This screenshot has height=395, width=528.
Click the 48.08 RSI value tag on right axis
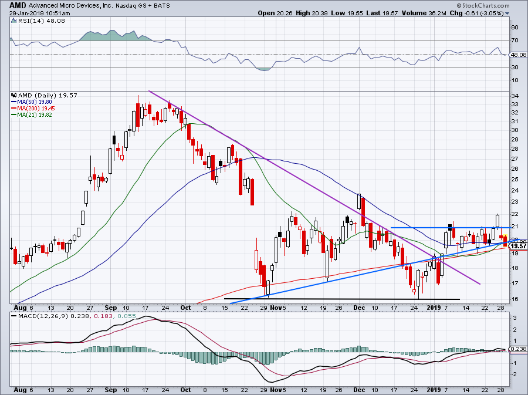point(518,55)
